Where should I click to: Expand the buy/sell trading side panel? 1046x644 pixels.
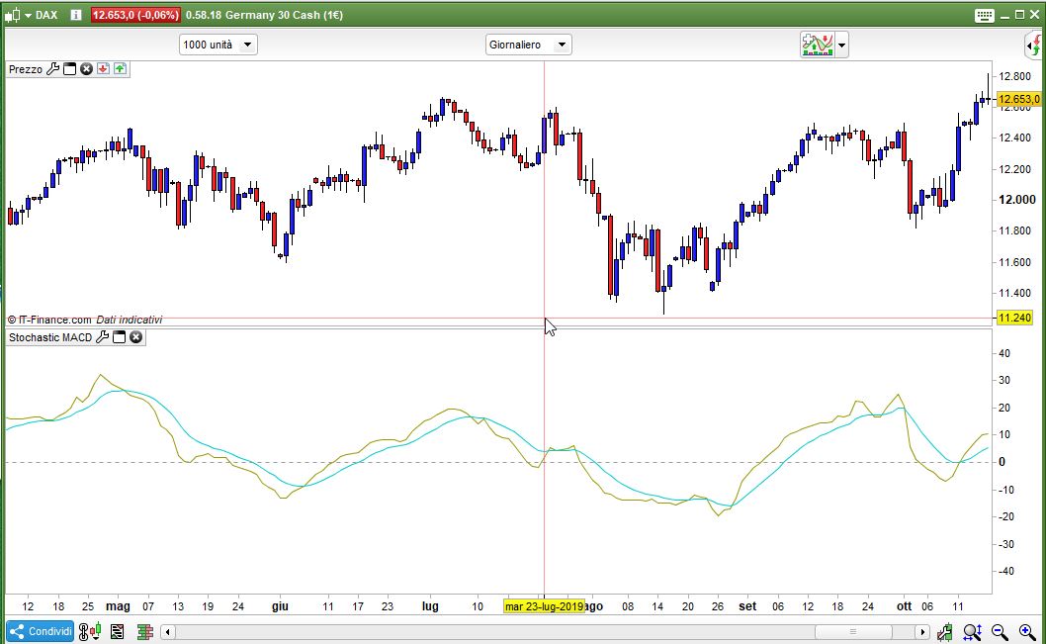click(x=1034, y=46)
